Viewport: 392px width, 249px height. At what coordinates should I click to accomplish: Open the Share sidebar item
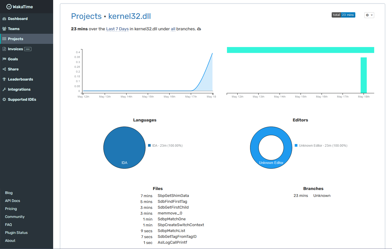point(27,69)
